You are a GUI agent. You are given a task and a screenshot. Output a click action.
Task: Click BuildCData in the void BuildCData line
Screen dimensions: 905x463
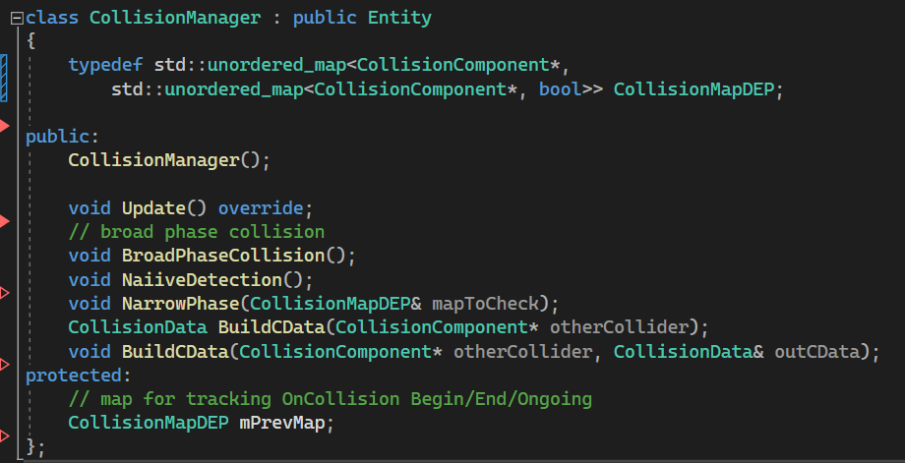[175, 351]
